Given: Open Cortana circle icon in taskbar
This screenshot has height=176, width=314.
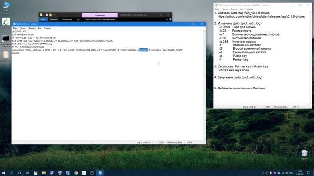Looking at the screenshot, I should point(20,173).
